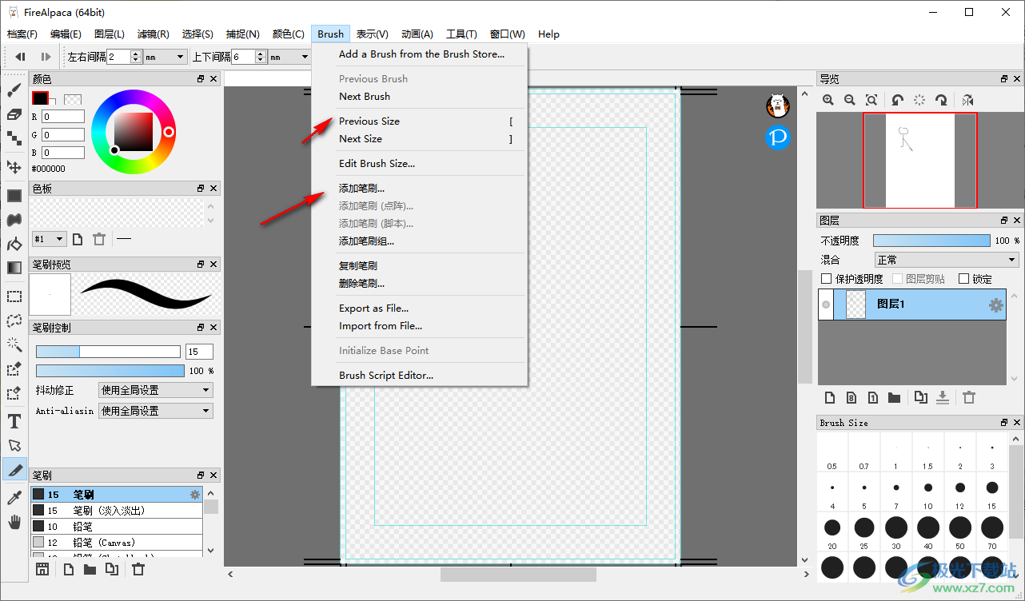
Task: Click Zoom In in the navigator
Action: click(828, 100)
